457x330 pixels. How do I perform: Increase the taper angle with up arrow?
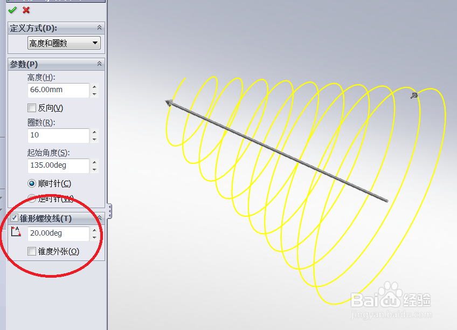coord(94,230)
